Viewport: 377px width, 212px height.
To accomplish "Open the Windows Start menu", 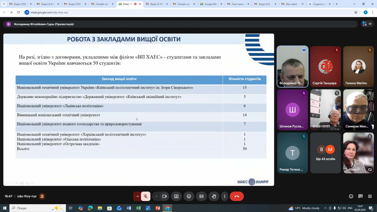I will click(x=4, y=208).
